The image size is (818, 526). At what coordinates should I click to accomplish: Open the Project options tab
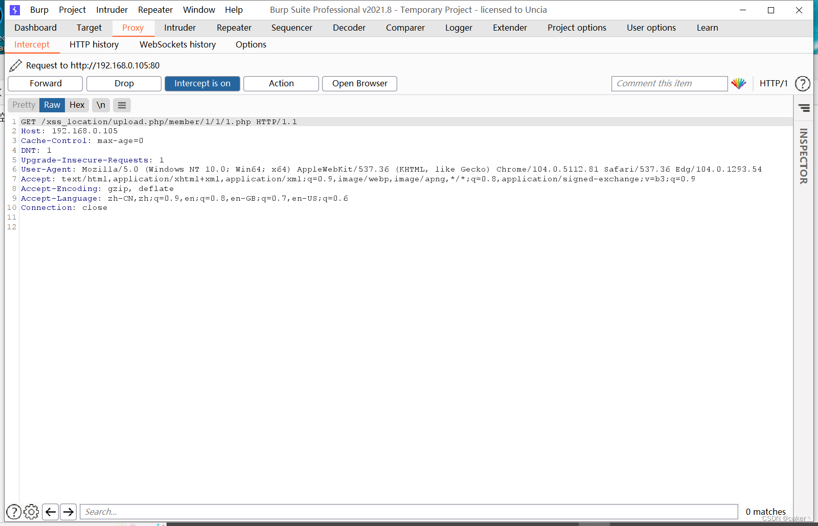point(577,28)
